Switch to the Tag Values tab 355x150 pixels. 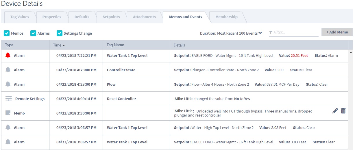(20, 17)
